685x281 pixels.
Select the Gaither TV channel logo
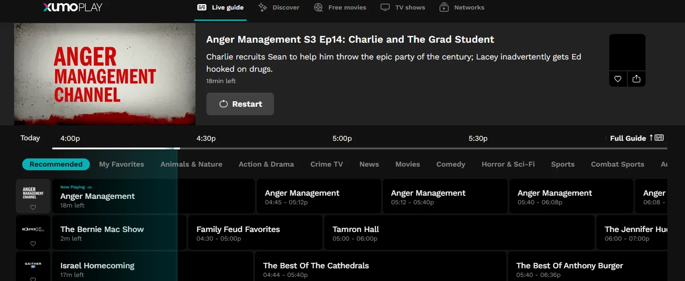point(33,264)
